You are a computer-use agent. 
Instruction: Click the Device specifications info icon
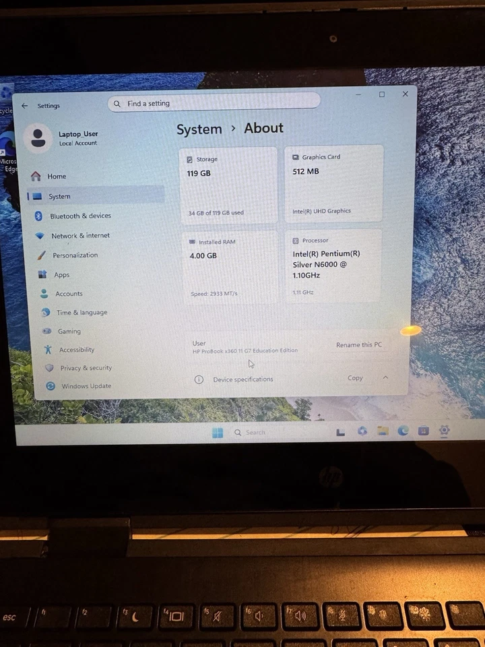tap(199, 379)
